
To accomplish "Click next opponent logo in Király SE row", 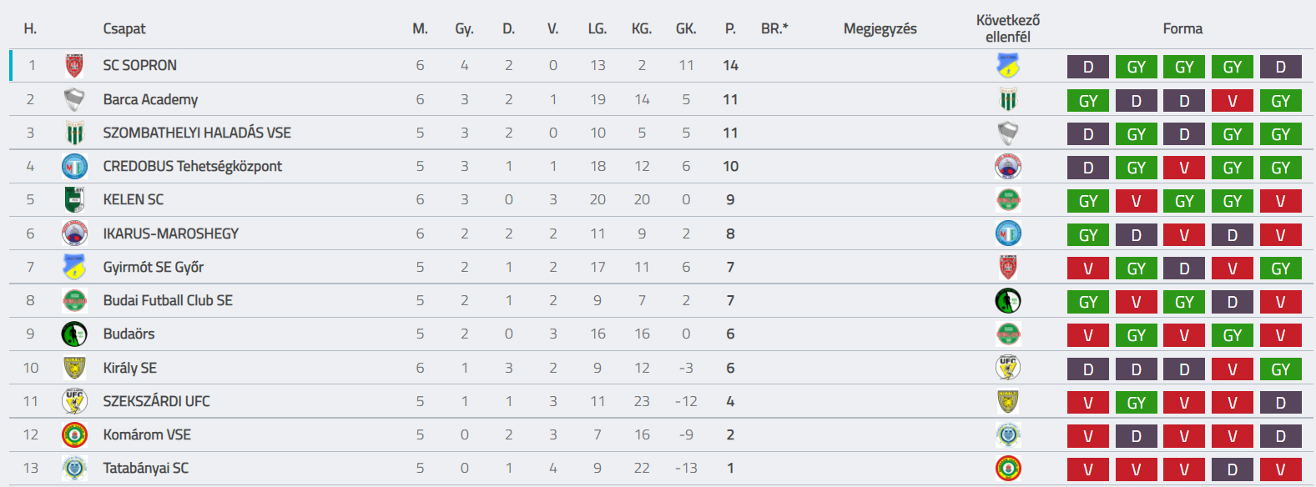I will click(x=1008, y=368).
